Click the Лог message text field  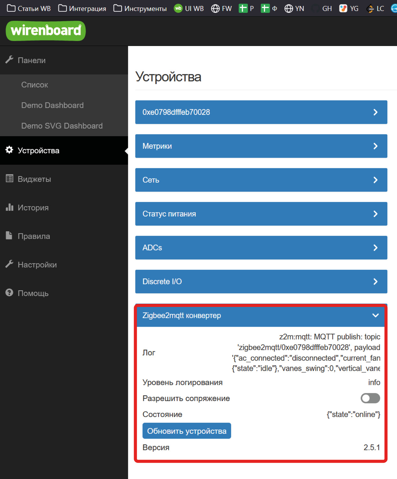(x=306, y=353)
